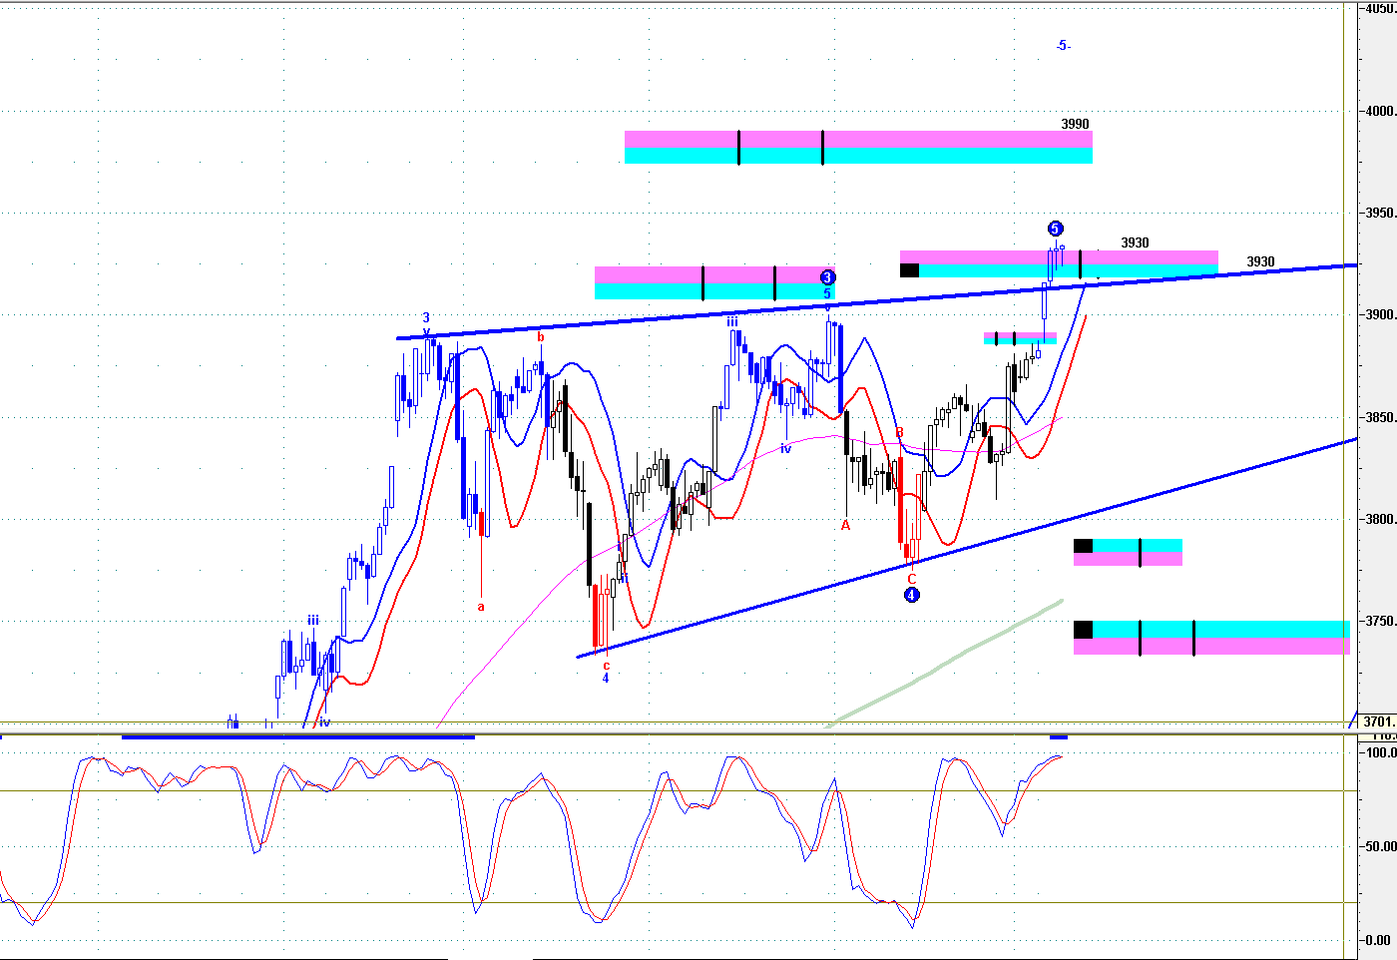Click the 3990 price target label

pyautogui.click(x=1075, y=124)
